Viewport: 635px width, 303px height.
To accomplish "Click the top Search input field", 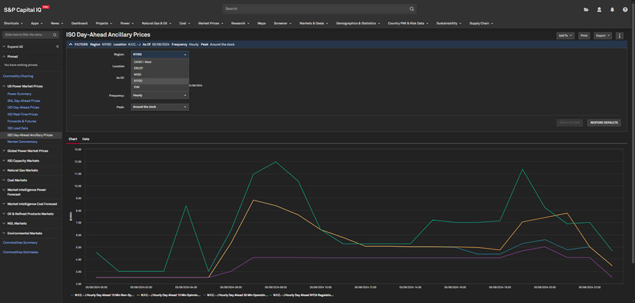I will tap(319, 9).
